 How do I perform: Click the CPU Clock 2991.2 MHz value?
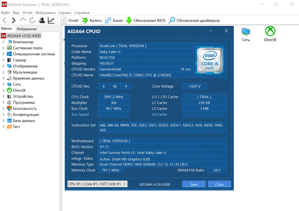114,97
